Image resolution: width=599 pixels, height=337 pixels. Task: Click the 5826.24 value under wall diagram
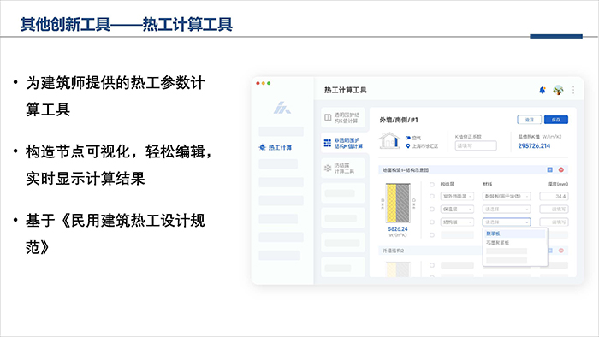click(x=398, y=229)
